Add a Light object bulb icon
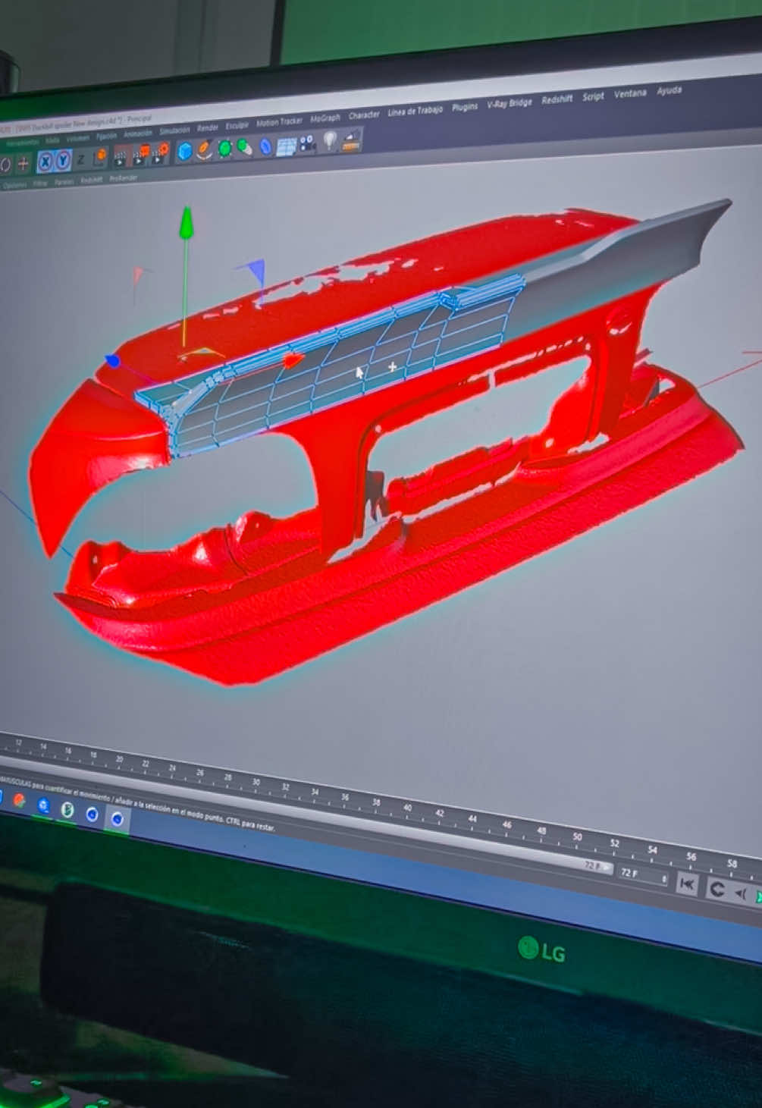This screenshot has width=762, height=1108. (330, 140)
